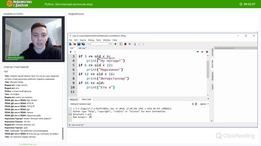Switch to the Debug I/O tab
The height and width of the screenshot is (146, 261).
[x=73, y=99]
